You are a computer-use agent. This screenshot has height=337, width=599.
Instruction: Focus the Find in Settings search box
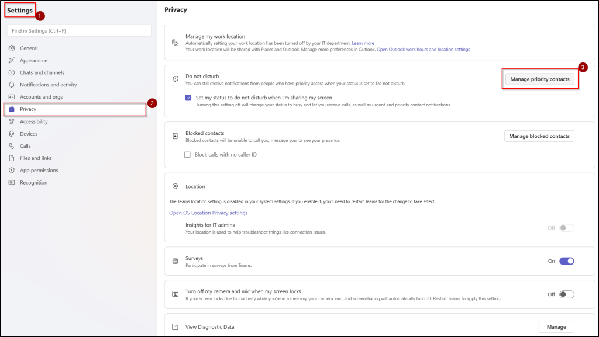click(x=79, y=31)
